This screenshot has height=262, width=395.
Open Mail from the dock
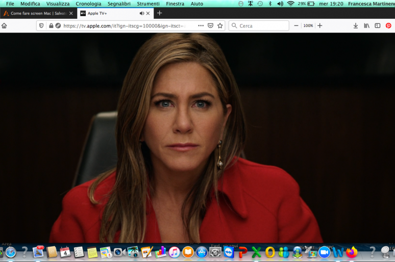tap(38, 252)
